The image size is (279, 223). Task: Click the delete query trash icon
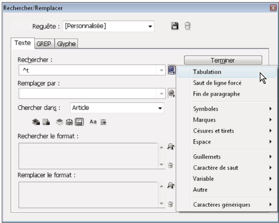point(187,26)
